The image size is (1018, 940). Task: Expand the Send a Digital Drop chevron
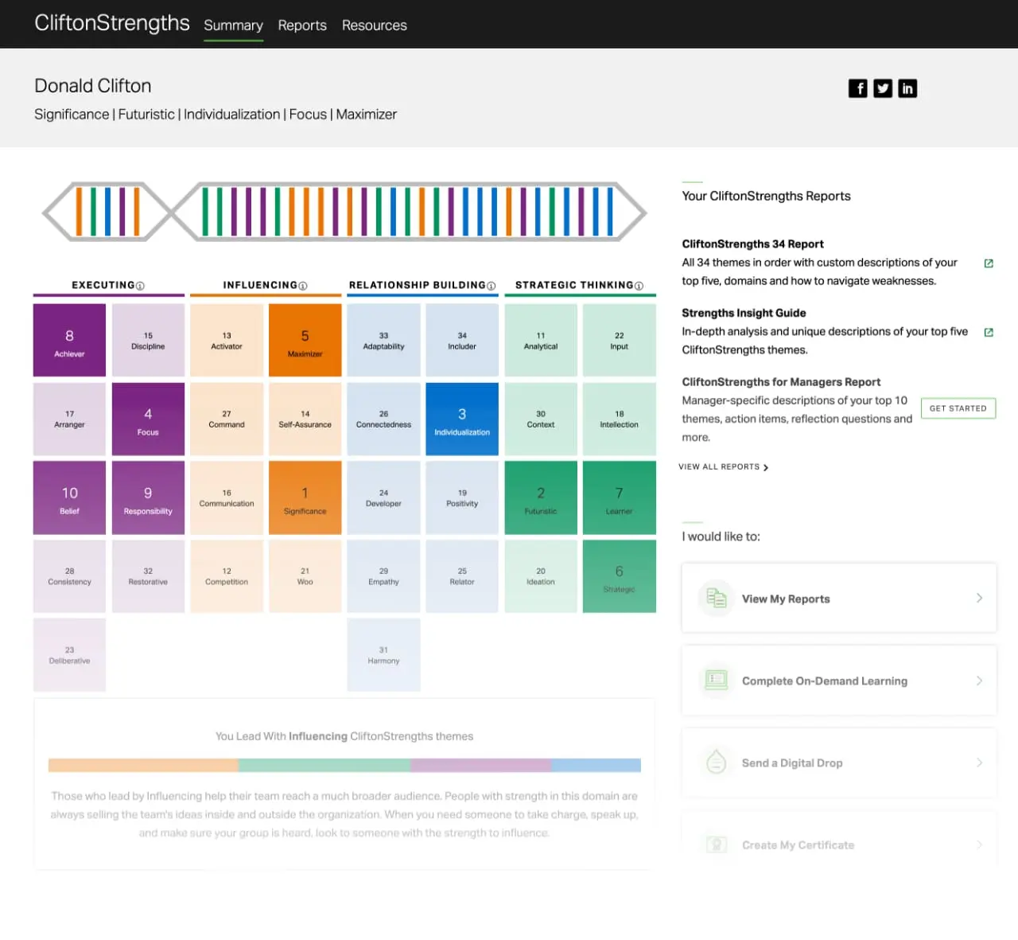pyautogui.click(x=980, y=763)
